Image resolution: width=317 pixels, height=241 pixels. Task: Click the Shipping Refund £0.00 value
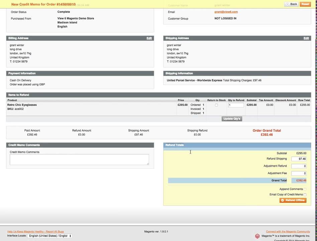(x=197, y=135)
